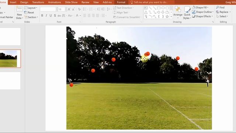Switch to the Design tab
The width and height of the screenshot is (236, 133).
click(24, 2)
